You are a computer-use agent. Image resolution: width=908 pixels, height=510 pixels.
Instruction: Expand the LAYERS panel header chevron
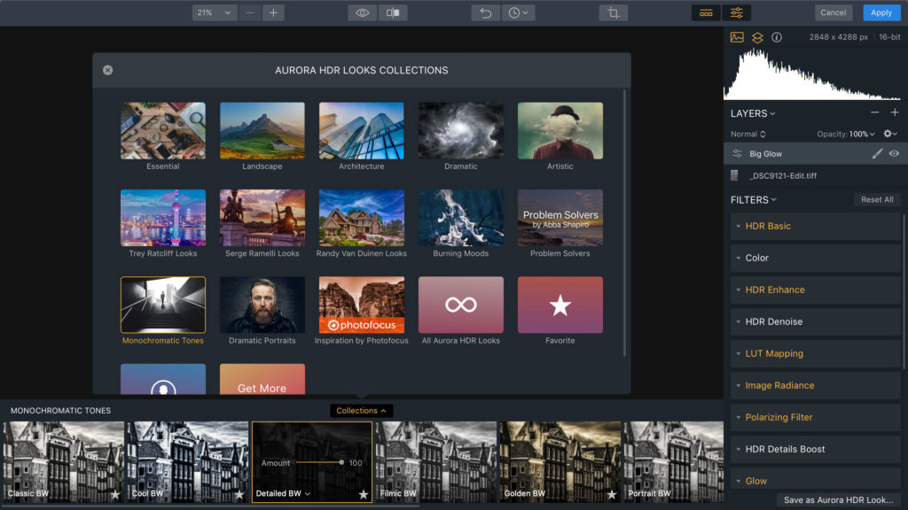[772, 114]
